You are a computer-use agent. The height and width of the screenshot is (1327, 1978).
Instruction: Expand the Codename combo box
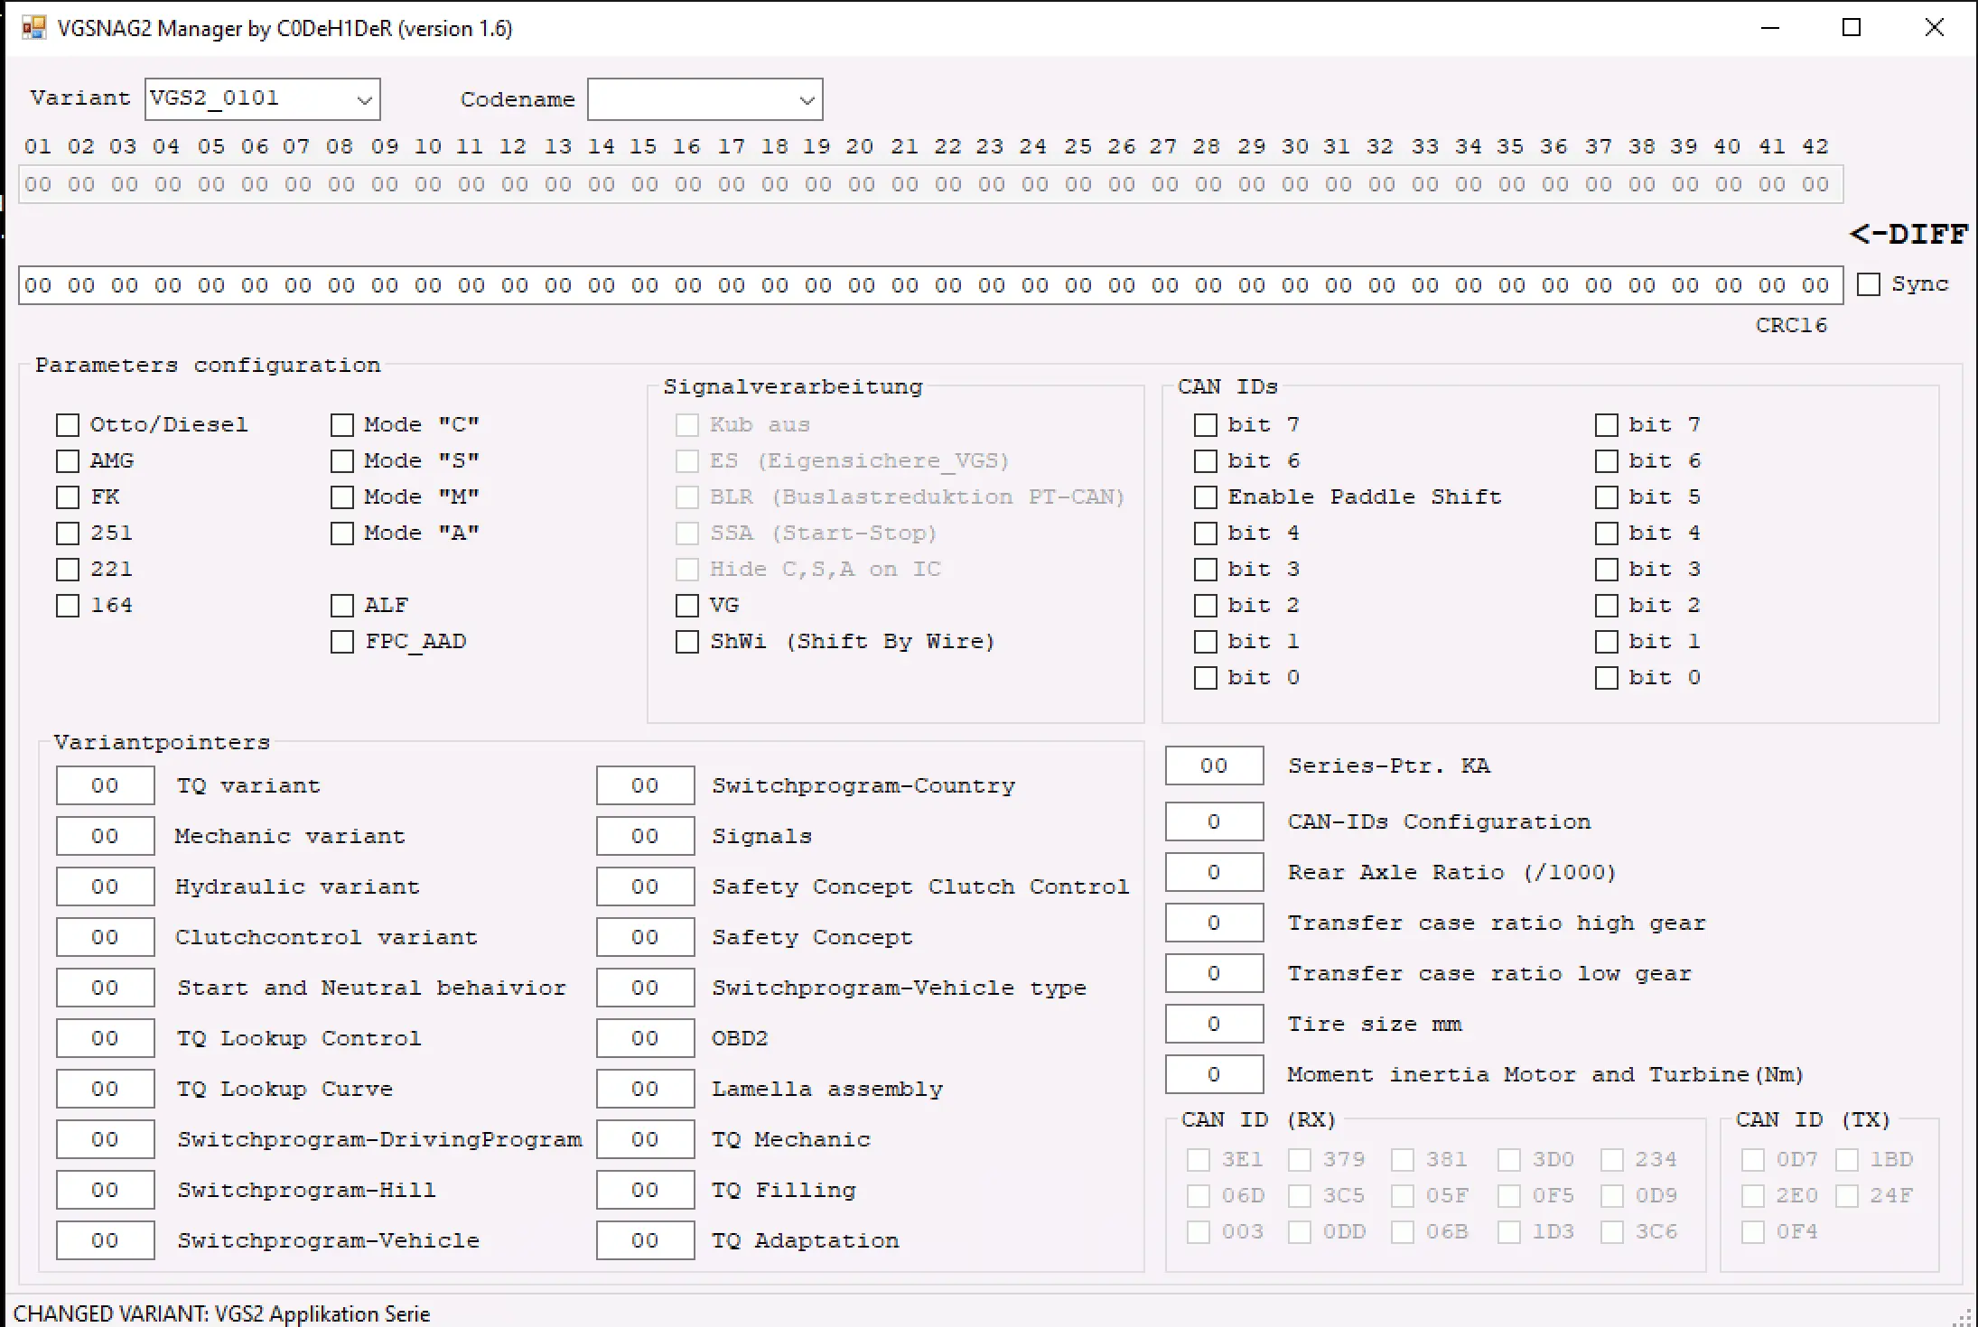pyautogui.click(x=807, y=100)
